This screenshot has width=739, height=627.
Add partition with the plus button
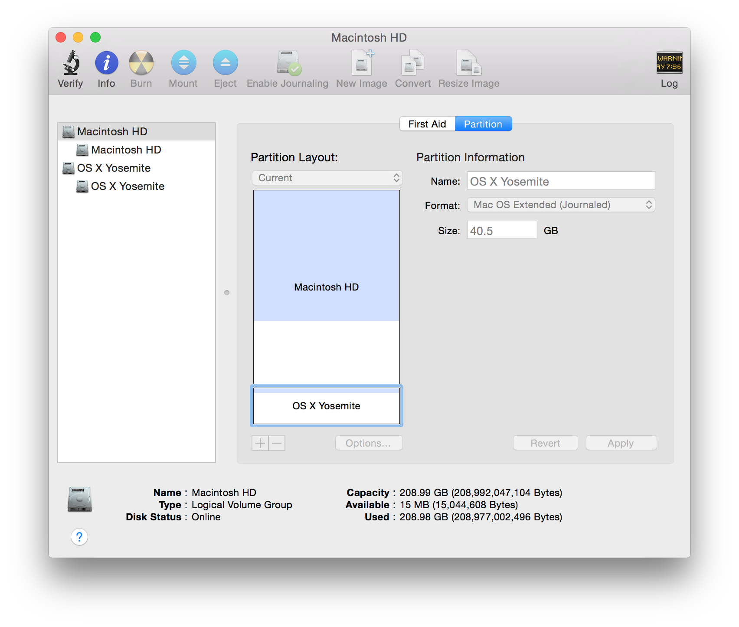click(260, 443)
